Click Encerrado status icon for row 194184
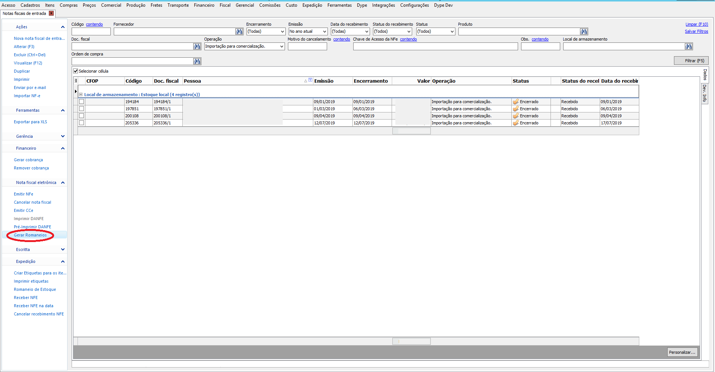The width and height of the screenshot is (715, 372). click(x=516, y=102)
